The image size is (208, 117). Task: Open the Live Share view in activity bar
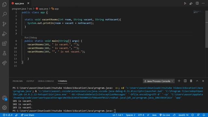[x=4, y=63]
